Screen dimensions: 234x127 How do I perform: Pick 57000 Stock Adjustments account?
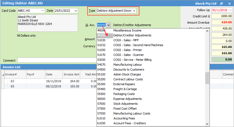pyautogui.click(x=125, y=104)
